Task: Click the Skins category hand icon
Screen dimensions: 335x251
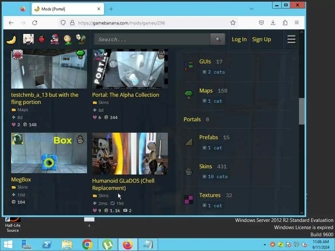Action: click(x=189, y=171)
